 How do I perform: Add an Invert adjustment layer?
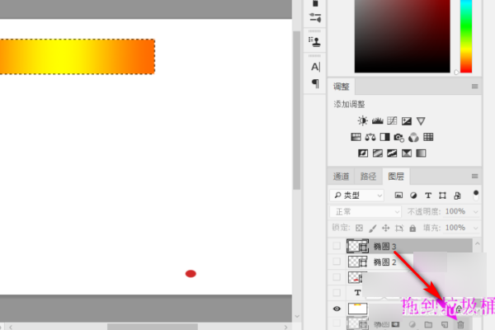(x=363, y=153)
